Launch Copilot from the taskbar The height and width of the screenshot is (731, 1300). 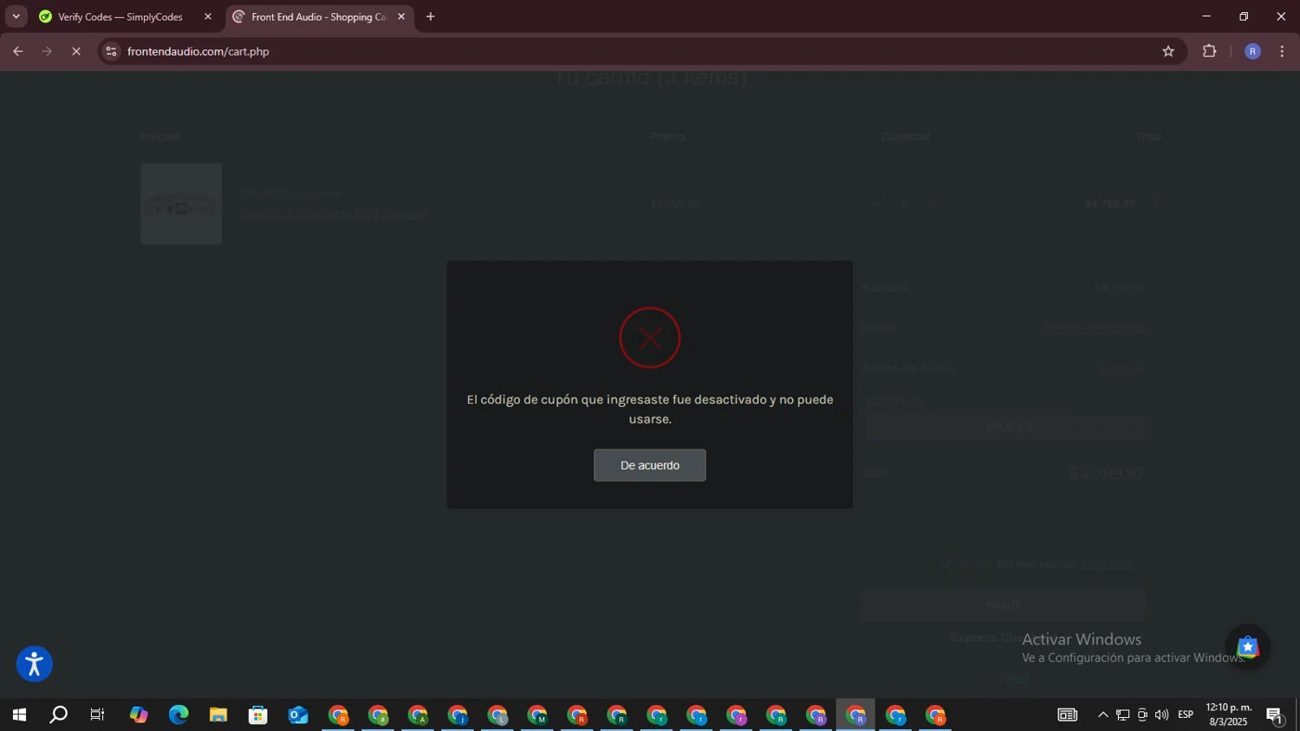pos(139,715)
